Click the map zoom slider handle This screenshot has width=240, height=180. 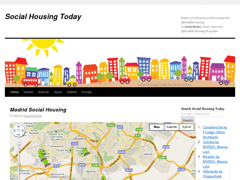pos(18,164)
